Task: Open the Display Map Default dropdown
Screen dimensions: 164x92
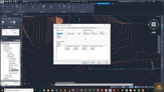Action: [x=14, y=19]
